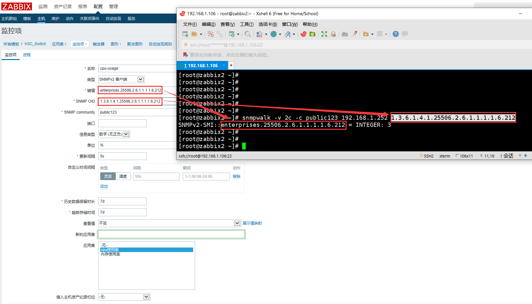Screen dimensions: 532x304
Task: Click the 展示值映射 link
Action: tap(252, 223)
